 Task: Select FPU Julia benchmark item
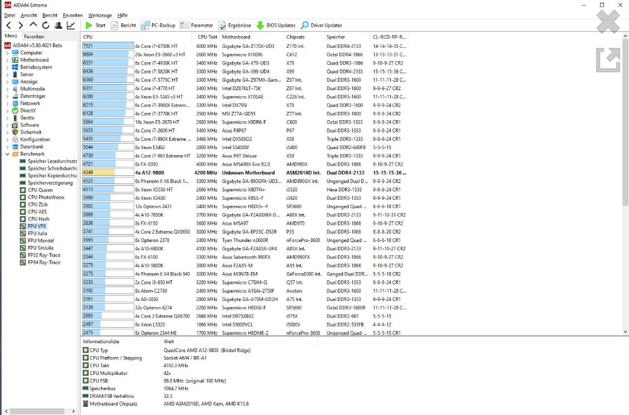click(x=37, y=234)
